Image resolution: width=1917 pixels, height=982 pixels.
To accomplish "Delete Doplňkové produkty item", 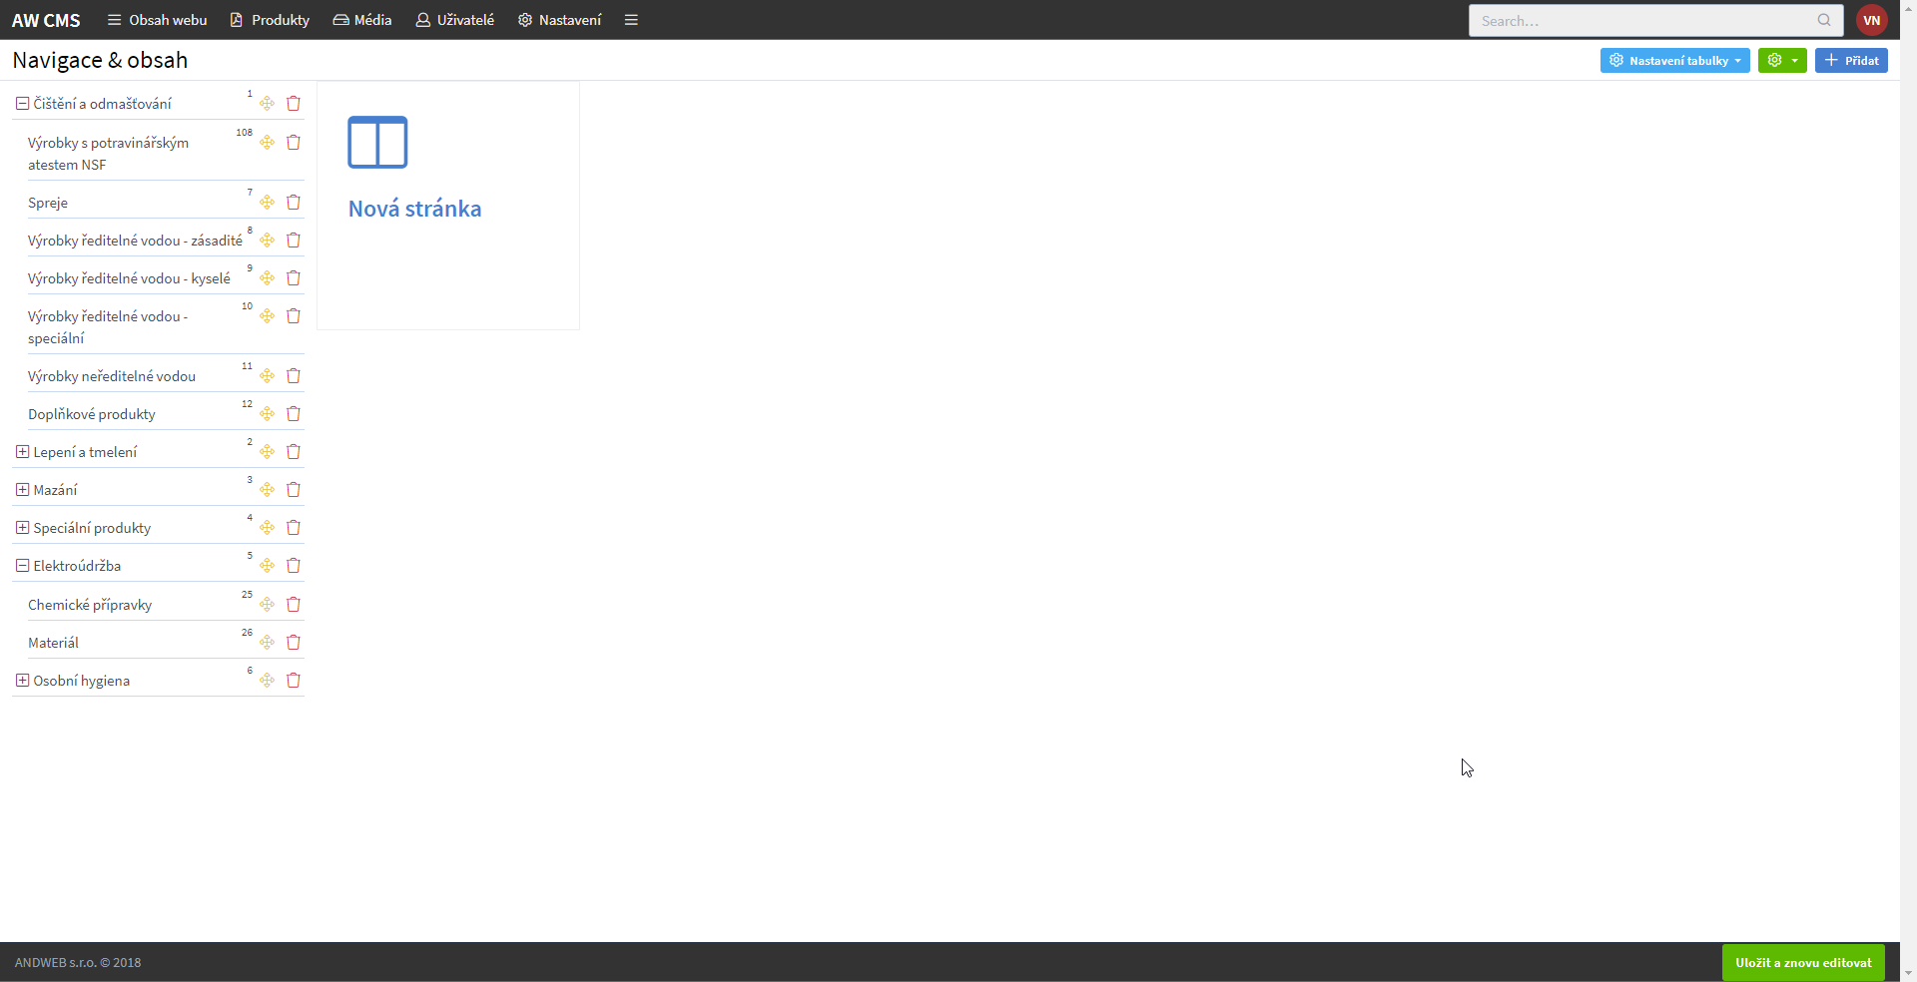I will click(x=294, y=413).
